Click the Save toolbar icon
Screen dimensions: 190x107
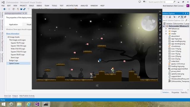pyautogui.click(x=21, y=9)
